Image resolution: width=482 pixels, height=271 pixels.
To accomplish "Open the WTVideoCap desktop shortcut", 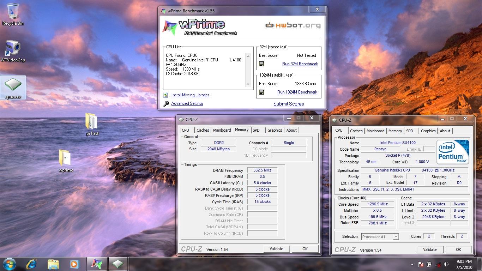I will click(x=13, y=51).
